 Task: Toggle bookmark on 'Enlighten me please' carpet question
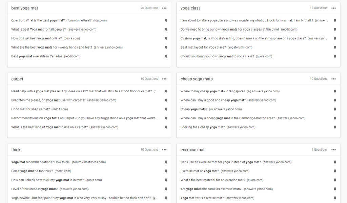click(x=166, y=100)
